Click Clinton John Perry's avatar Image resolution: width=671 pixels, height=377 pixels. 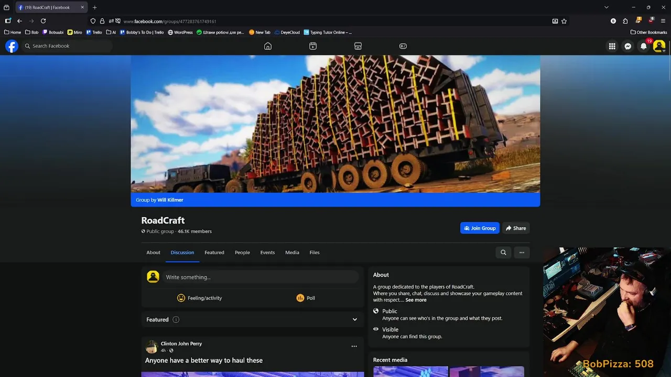pos(151,347)
